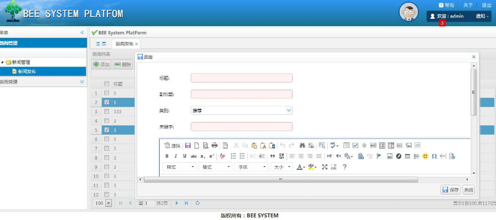
Task: Click the Increase Indent icon
Action: (x=262, y=156)
